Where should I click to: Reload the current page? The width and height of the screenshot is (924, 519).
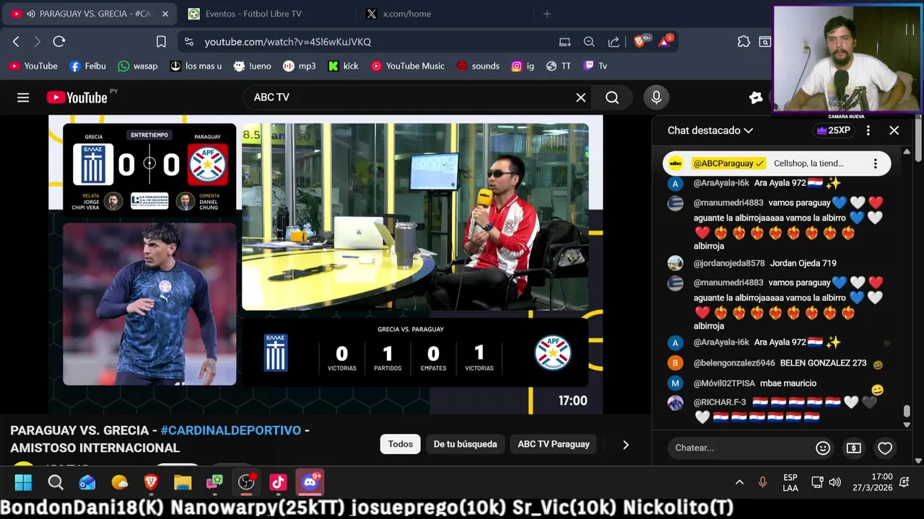pos(59,42)
